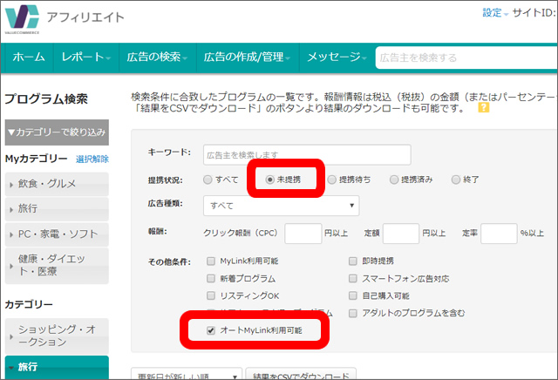Check the リスティングOK checkbox
Screen dimensions: 558x380
(212, 296)
